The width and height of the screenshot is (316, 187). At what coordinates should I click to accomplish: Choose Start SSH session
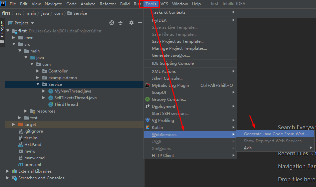(190, 114)
